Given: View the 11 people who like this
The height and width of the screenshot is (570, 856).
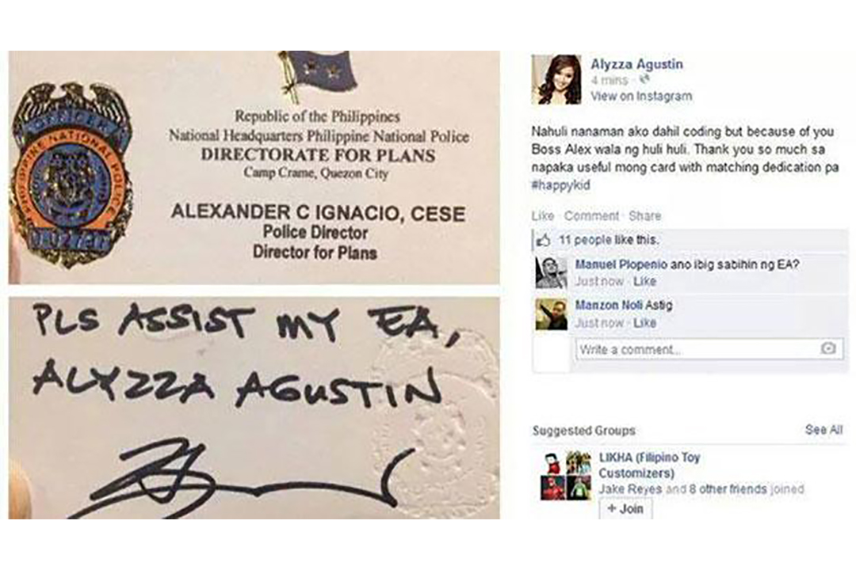Looking at the screenshot, I should click(608, 240).
